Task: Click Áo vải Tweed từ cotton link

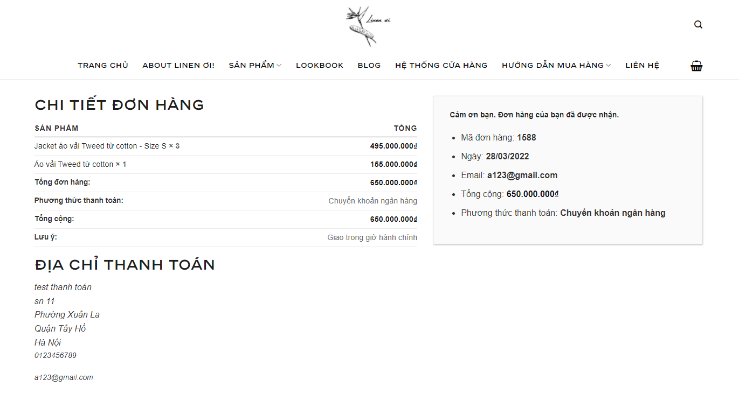Action: pos(74,164)
